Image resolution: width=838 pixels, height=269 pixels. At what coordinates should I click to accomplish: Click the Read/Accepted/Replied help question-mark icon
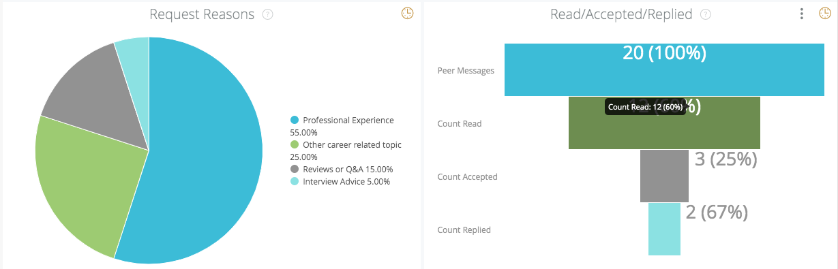[x=706, y=14]
